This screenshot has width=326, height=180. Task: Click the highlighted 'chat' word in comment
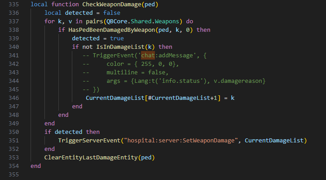click(148, 56)
